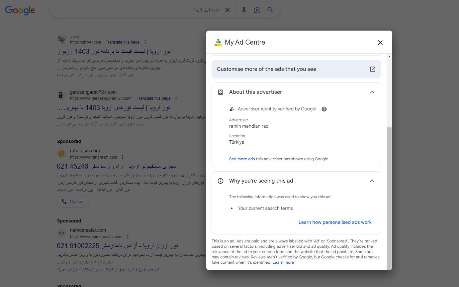The image size is (459, 287).
Task: Open the three-dot menu for the namdarsafar.com ad
Action: tap(128, 237)
